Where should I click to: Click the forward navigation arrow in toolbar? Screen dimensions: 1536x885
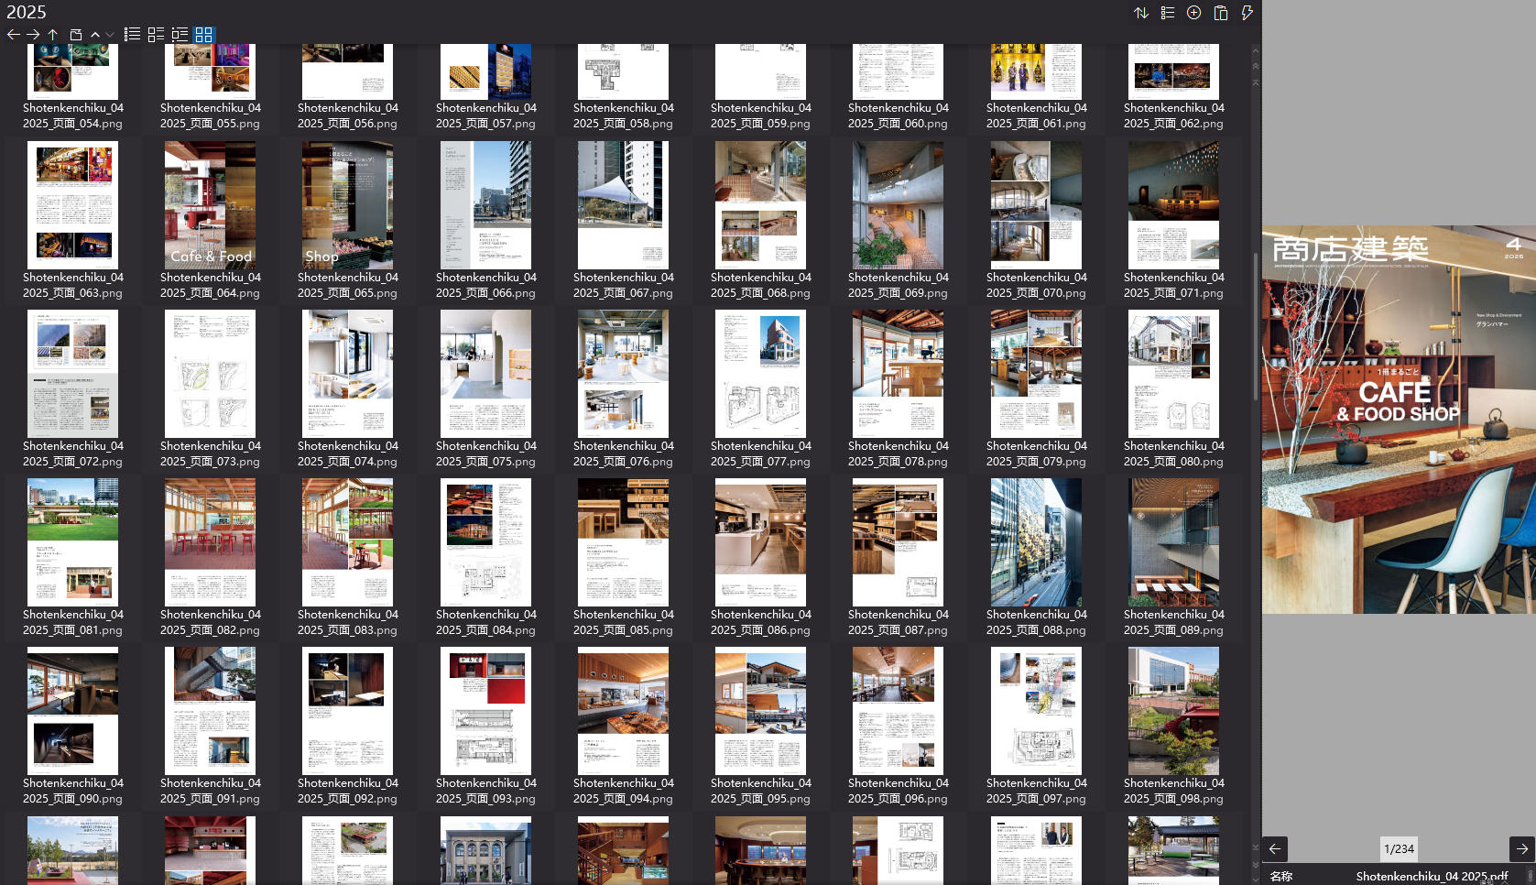[33, 35]
